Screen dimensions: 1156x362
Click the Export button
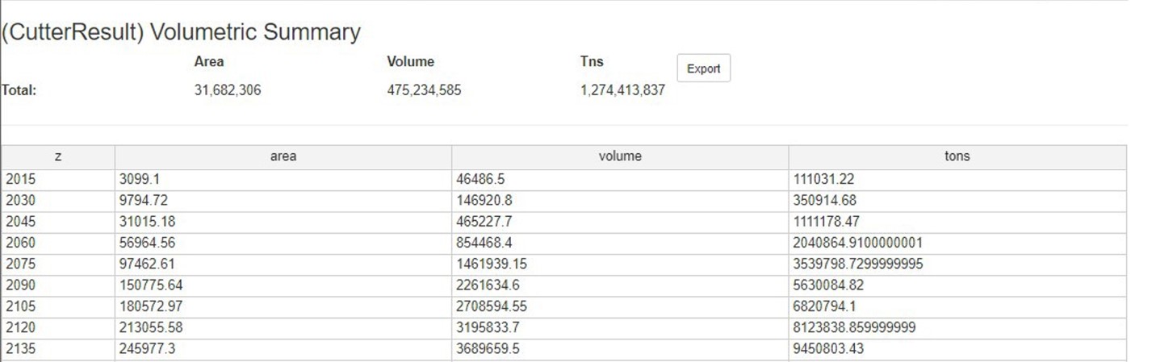[x=703, y=69]
